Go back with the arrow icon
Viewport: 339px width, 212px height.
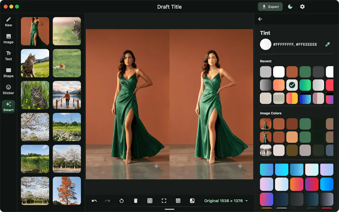point(260,19)
